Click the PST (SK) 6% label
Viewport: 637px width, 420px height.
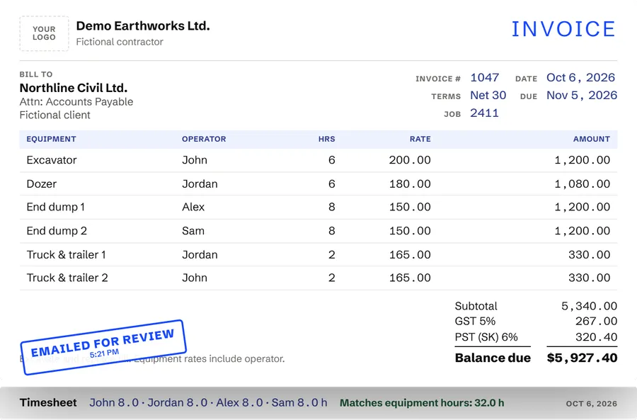[x=486, y=337]
